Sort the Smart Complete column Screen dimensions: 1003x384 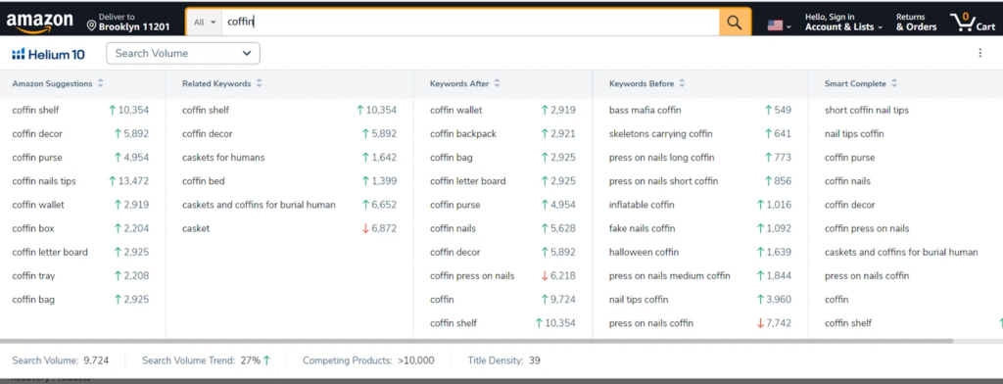click(x=894, y=84)
